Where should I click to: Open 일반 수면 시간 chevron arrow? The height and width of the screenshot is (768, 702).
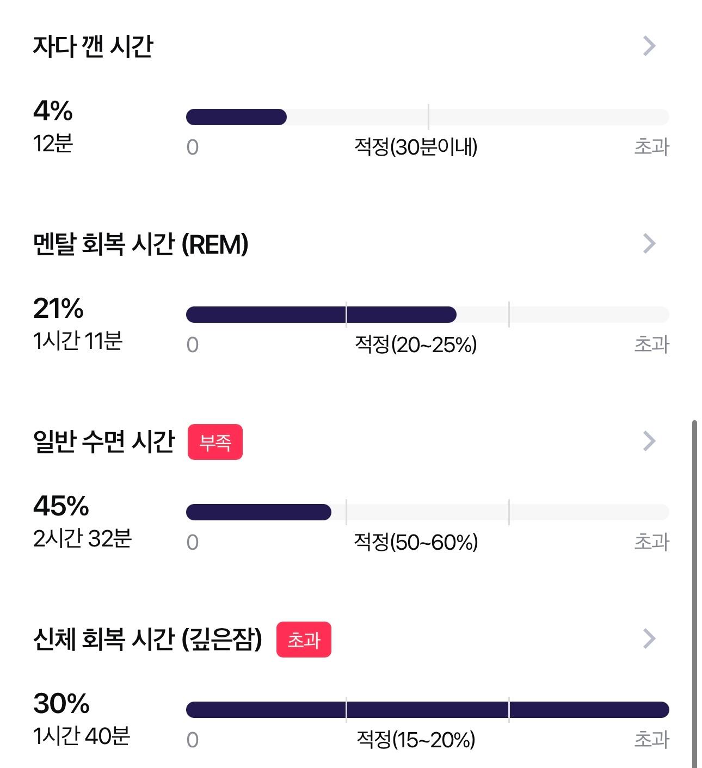tap(649, 441)
